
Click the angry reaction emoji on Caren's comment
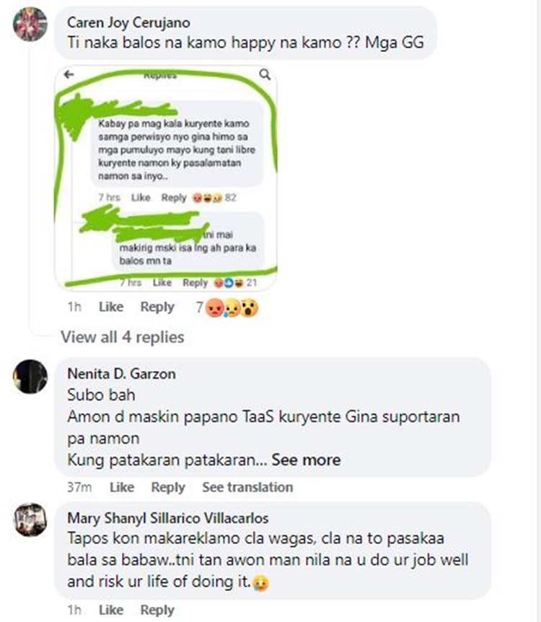(214, 307)
